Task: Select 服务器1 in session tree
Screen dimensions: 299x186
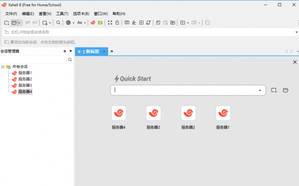Action: coord(25,73)
